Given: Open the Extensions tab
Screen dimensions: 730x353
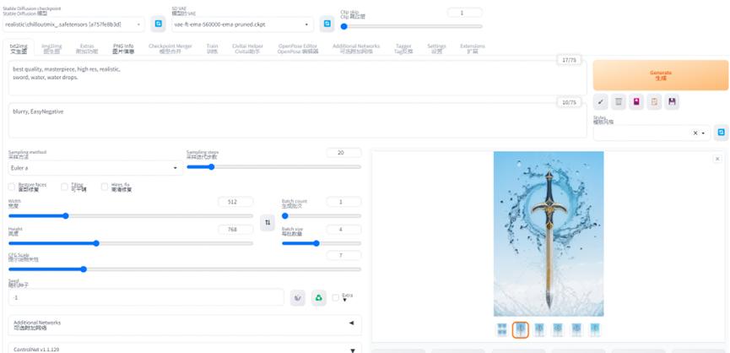Looking at the screenshot, I should (x=473, y=48).
